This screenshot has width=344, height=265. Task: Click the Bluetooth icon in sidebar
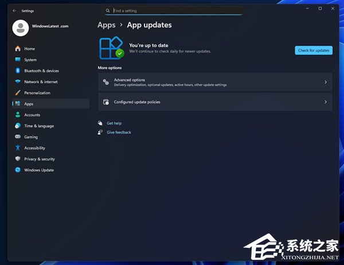pyautogui.click(x=18, y=71)
